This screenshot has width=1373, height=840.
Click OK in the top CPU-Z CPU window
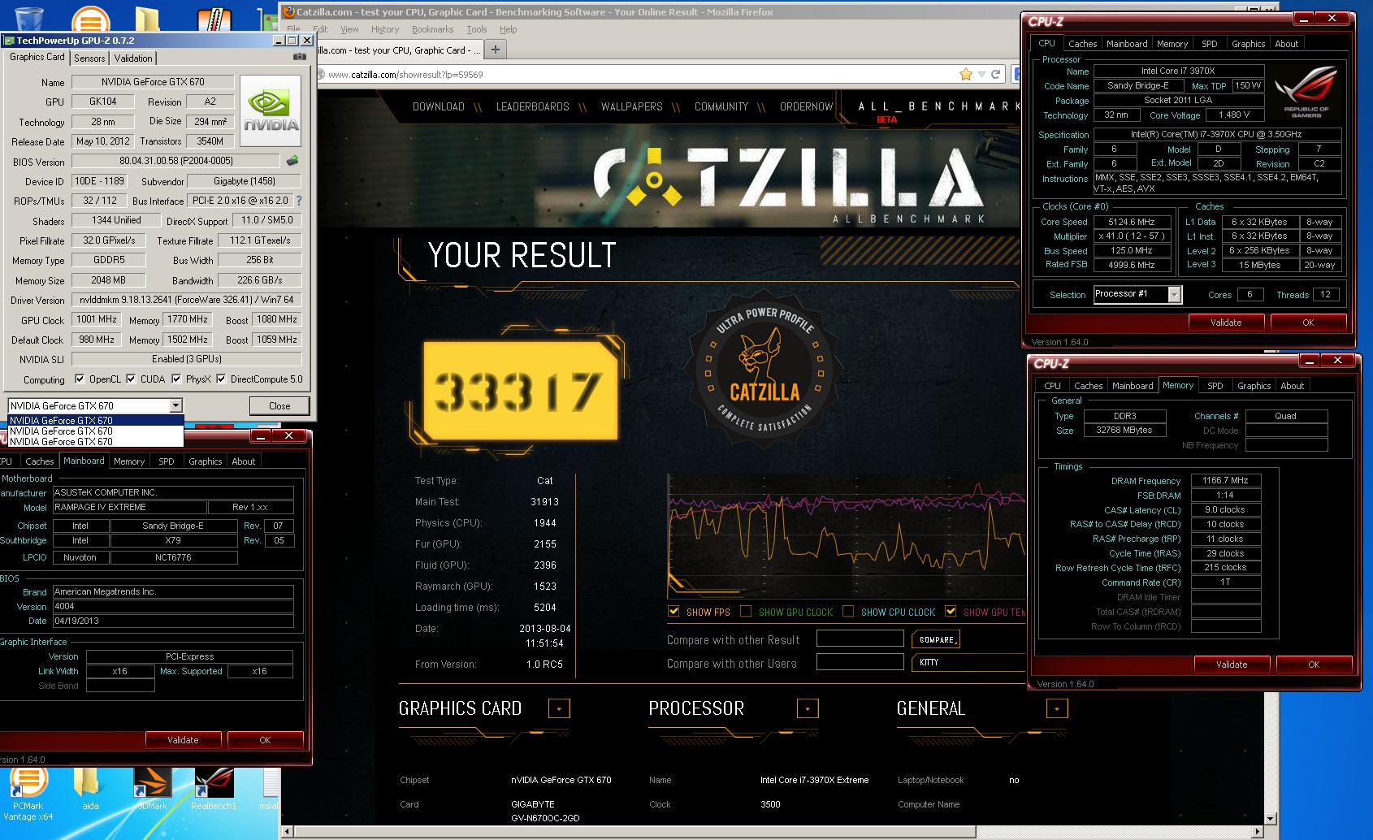1308,322
